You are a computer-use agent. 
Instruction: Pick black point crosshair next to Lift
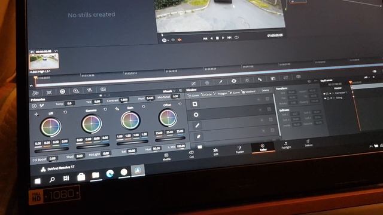point(37,114)
